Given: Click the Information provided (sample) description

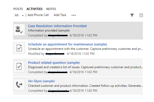Looking at the screenshot, I should coord(49,30).
